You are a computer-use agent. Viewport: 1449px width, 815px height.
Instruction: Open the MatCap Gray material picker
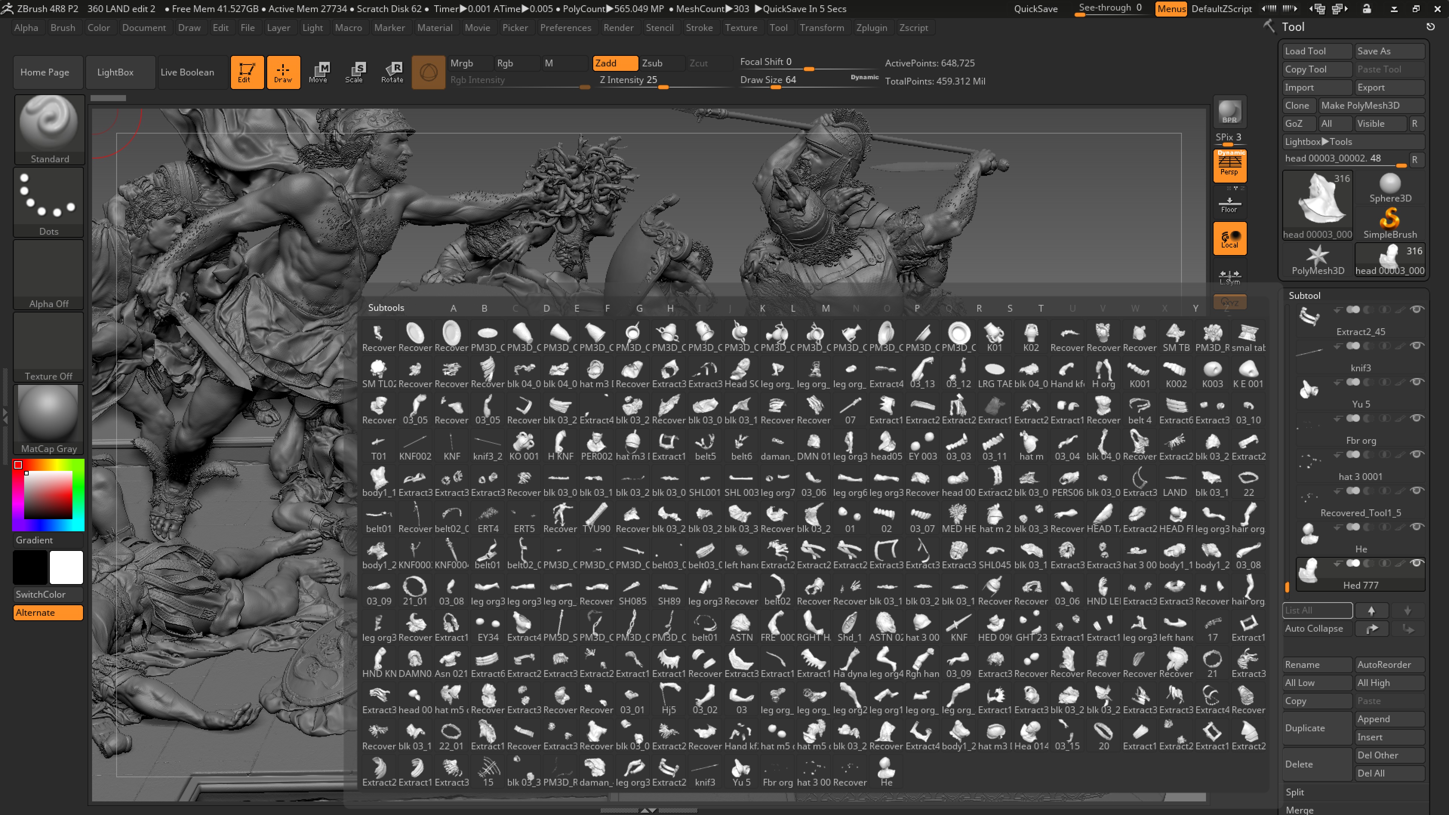click(x=49, y=420)
